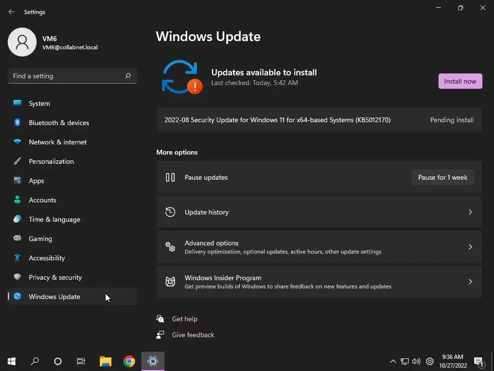Expand the Update history chevron
Viewport: 494px width, 371px height.
pos(470,212)
